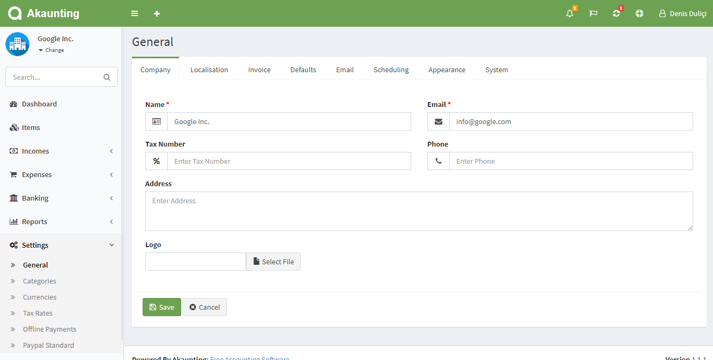Open the Currencies settings link

tap(40, 297)
